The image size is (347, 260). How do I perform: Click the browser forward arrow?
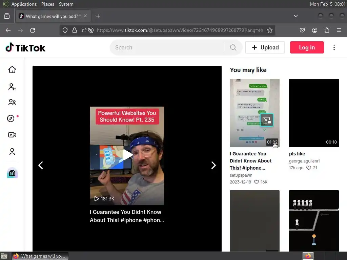[20, 30]
